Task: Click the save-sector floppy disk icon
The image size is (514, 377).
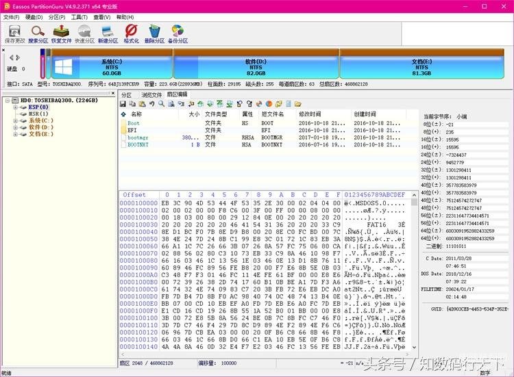Action: point(123,104)
